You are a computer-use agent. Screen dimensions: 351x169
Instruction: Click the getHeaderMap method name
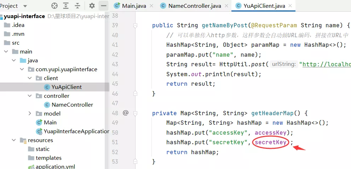click(x=272, y=113)
